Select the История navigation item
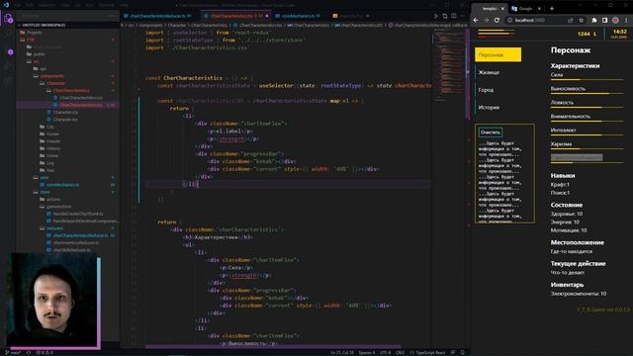 pos(489,108)
